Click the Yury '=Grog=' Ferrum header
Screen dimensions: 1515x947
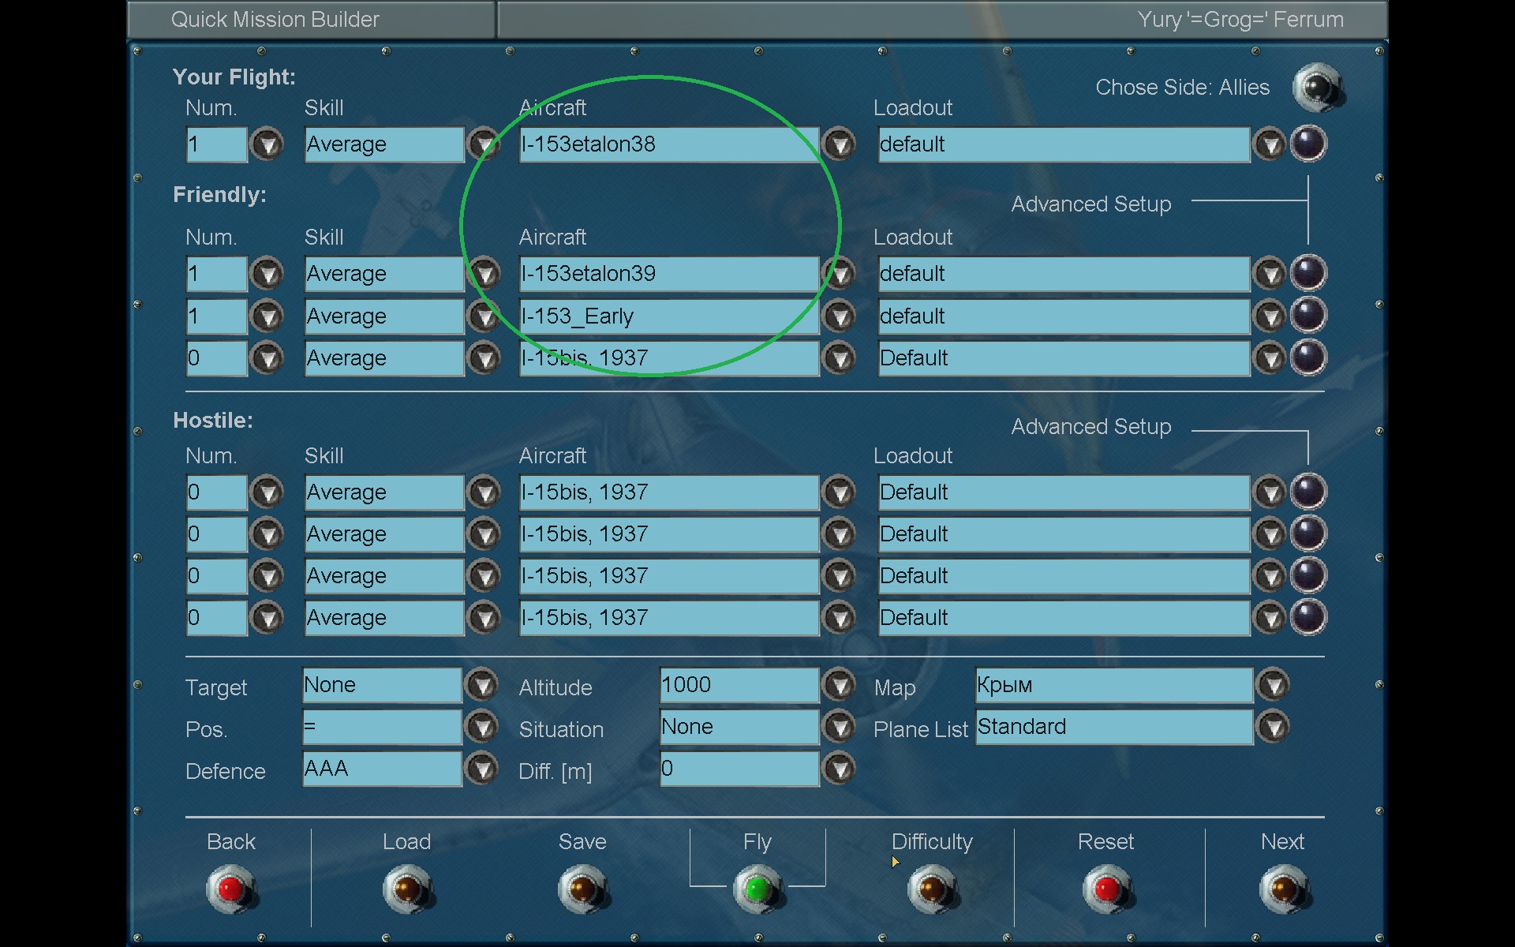coord(1240,20)
